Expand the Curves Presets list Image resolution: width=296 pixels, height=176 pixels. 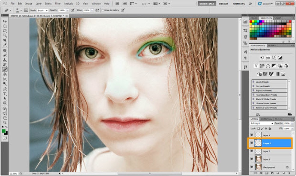pos(253,86)
